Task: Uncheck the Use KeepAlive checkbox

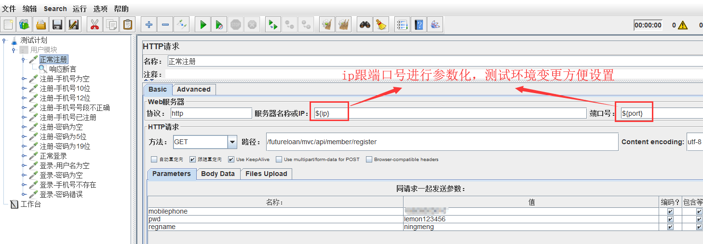Action: 231,160
